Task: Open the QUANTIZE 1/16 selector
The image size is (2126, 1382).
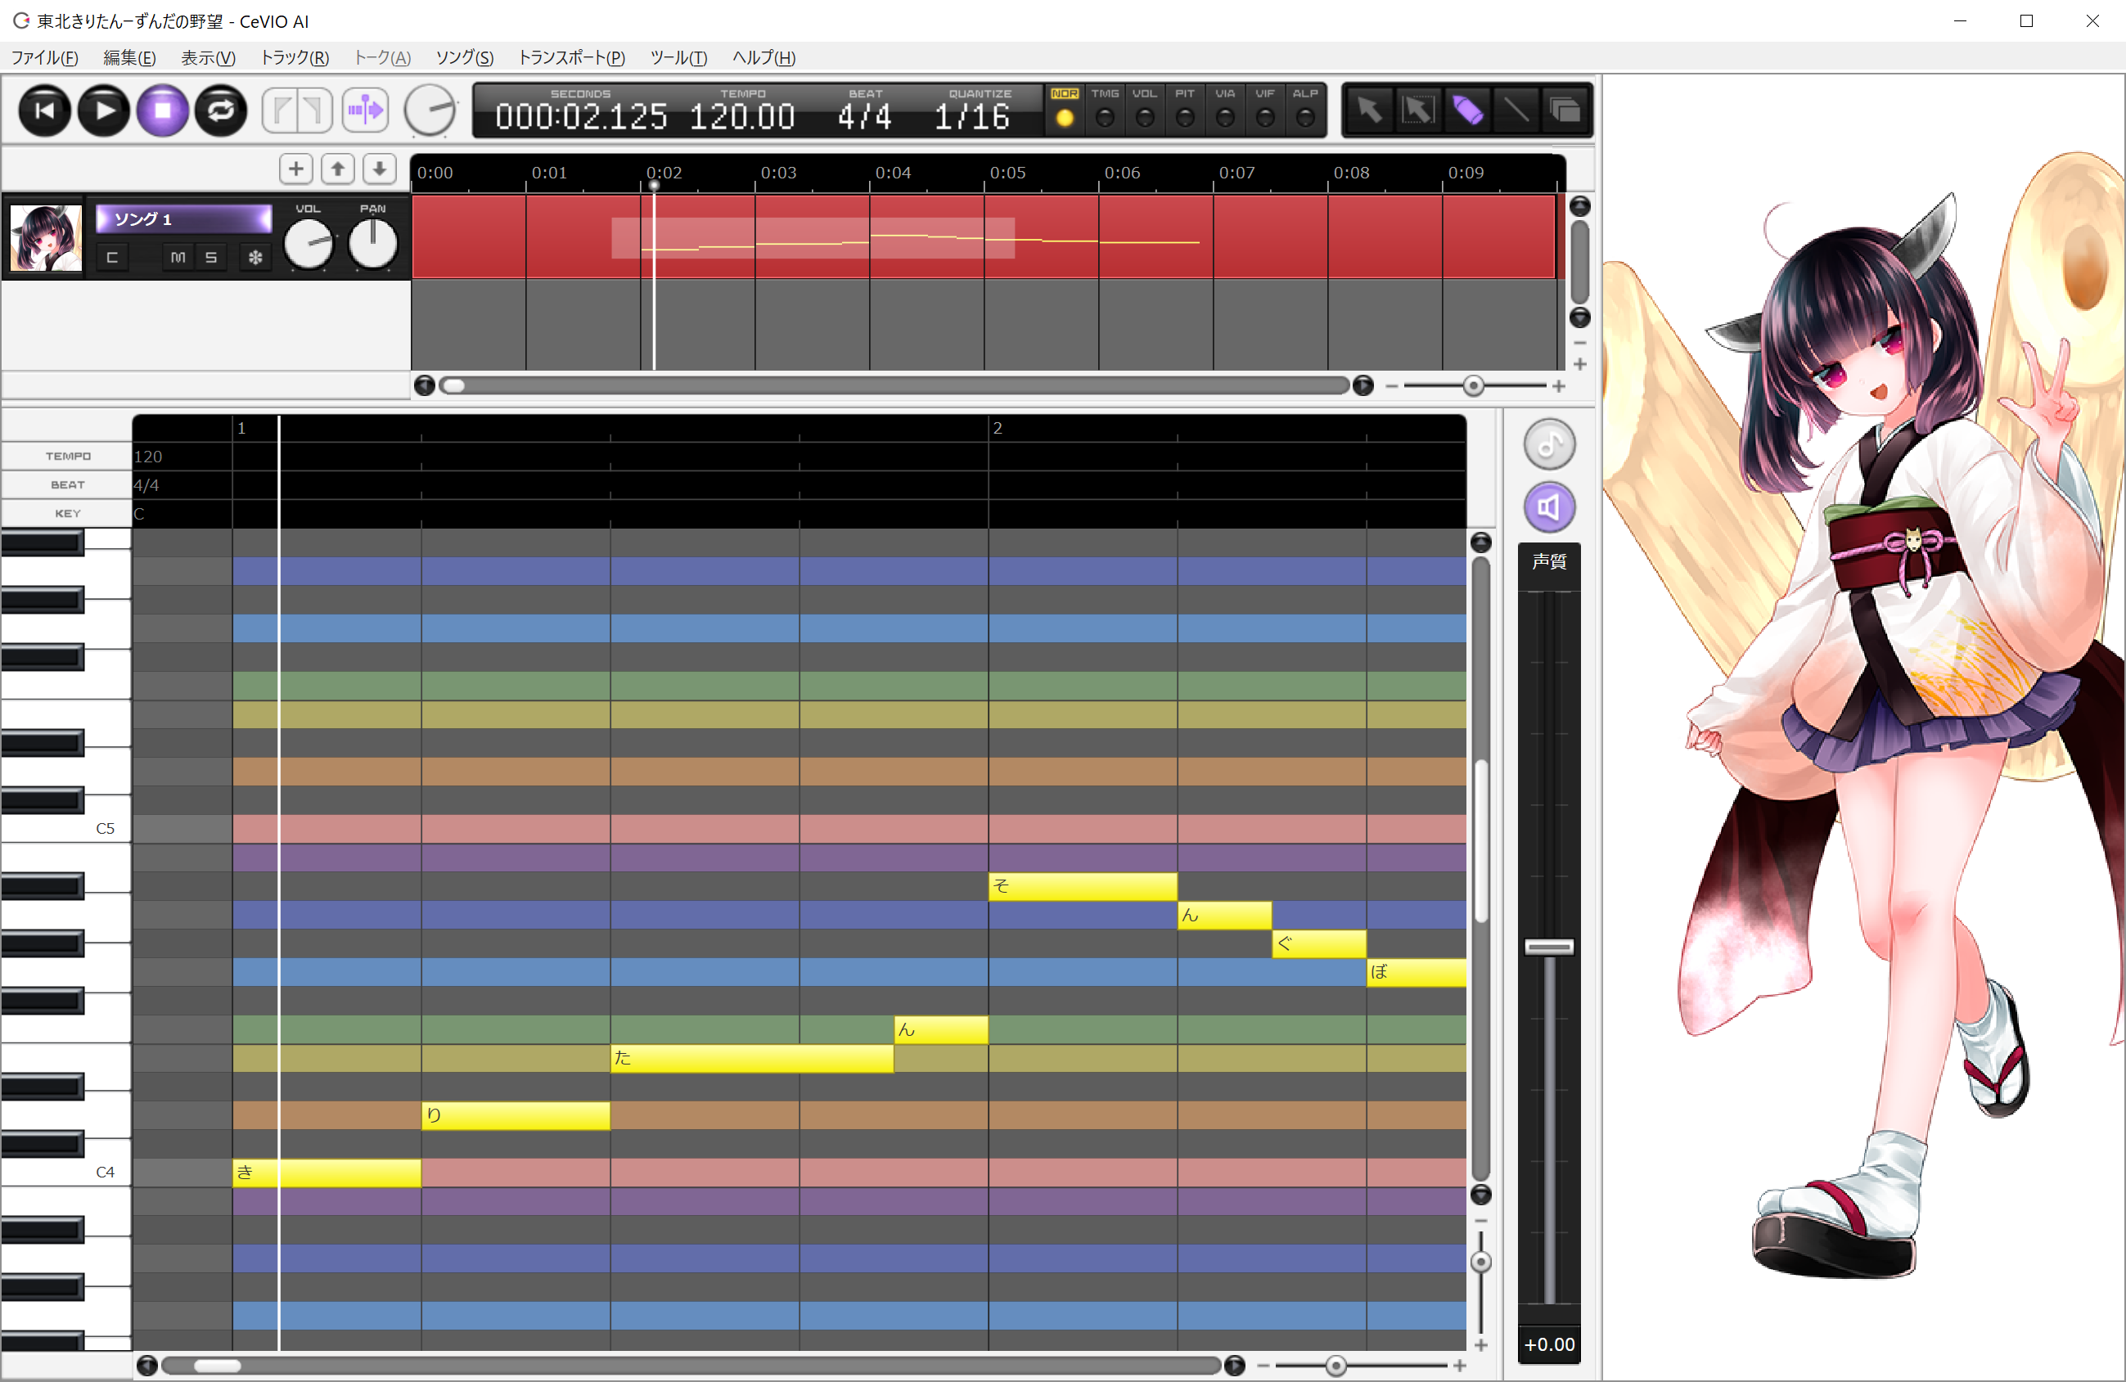Action: [x=972, y=117]
